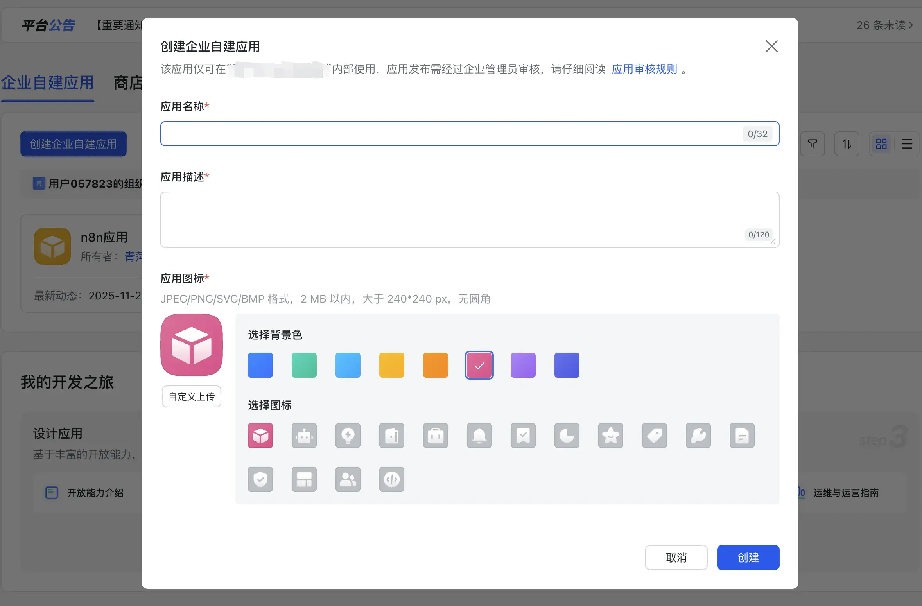The image size is (922, 606).
Task: Select the purple background color swatch
Action: coord(523,365)
